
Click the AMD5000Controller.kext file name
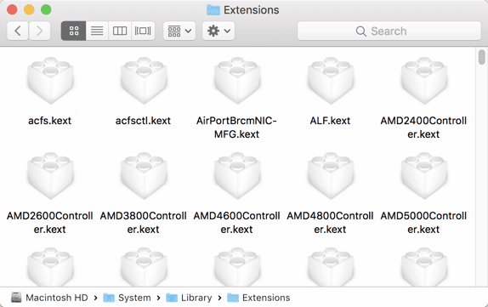pyautogui.click(x=423, y=223)
